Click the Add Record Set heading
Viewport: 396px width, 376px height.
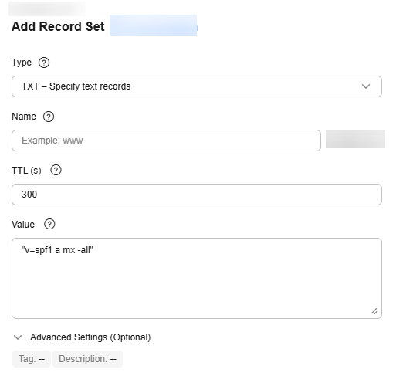[58, 26]
